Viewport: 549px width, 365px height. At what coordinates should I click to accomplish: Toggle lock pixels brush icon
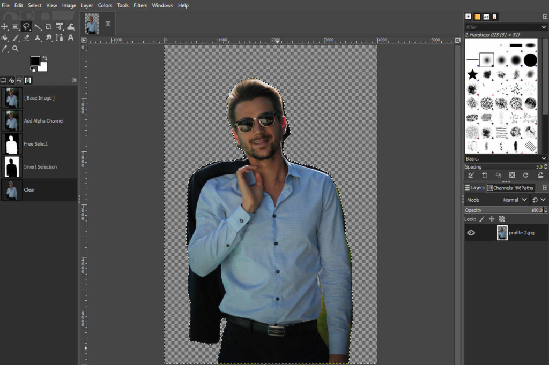coord(481,219)
